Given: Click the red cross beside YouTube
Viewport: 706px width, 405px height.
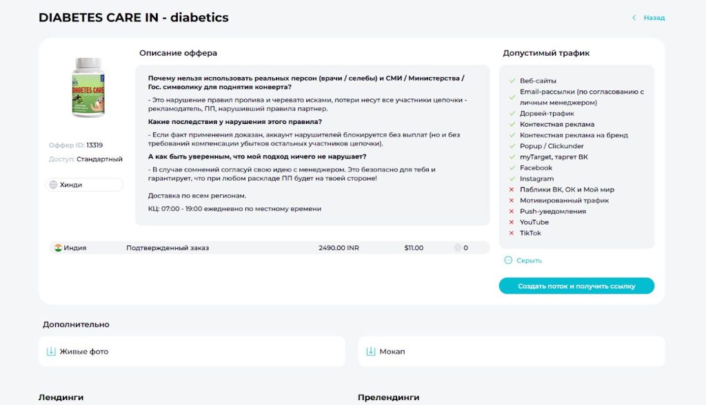Looking at the screenshot, I should 512,222.
